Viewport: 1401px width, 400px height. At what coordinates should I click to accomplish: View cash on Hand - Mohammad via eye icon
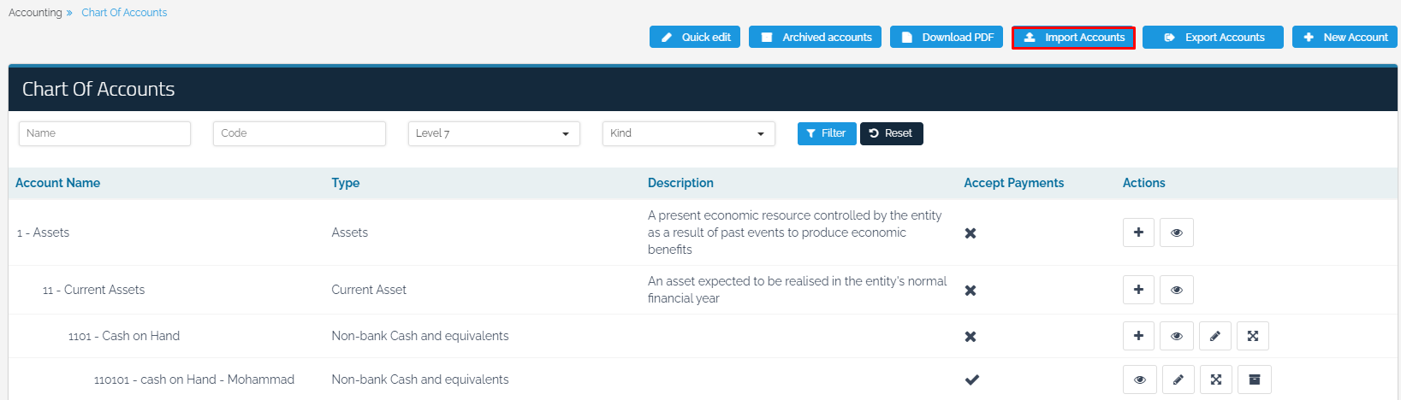tap(1139, 379)
